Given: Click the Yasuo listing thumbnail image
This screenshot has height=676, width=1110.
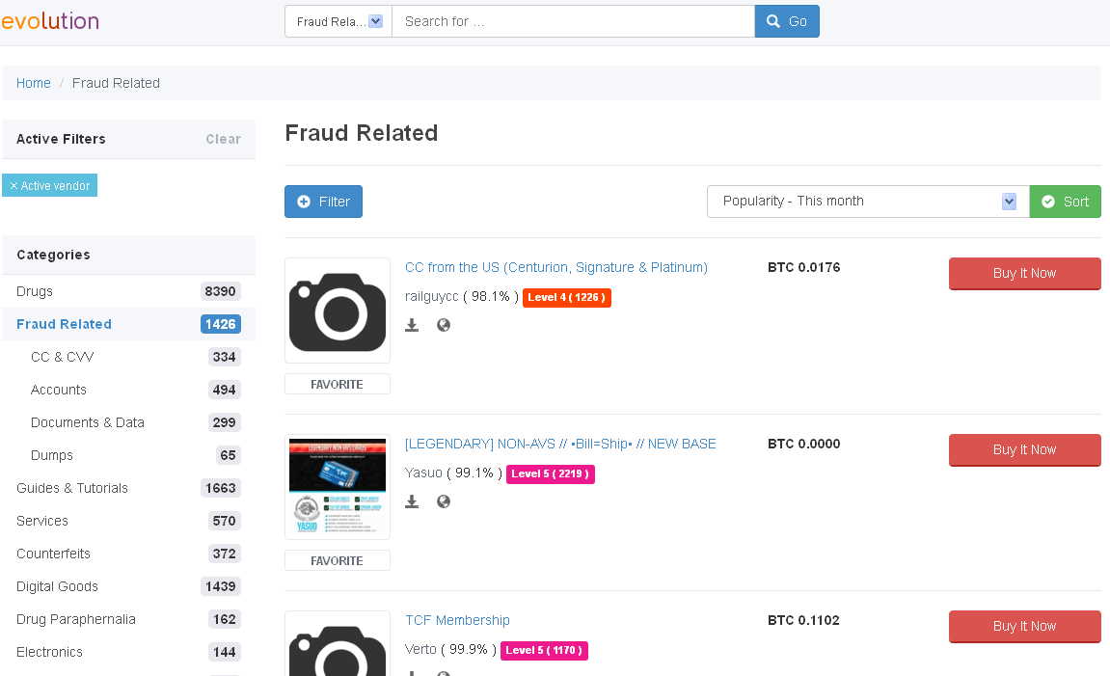Looking at the screenshot, I should point(337,487).
